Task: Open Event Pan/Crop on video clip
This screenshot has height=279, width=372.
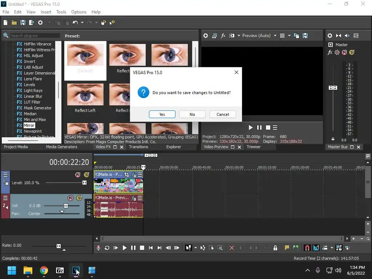Action: 127,175
